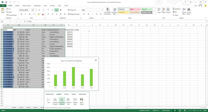Toggle Underline formatting

click(29, 14)
